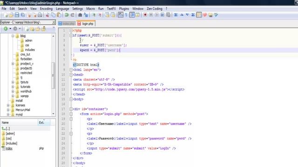Screen dimensions: 298x167
Task: Collapse the head tag fold marker on line 10
Action: click(x=71, y=75)
